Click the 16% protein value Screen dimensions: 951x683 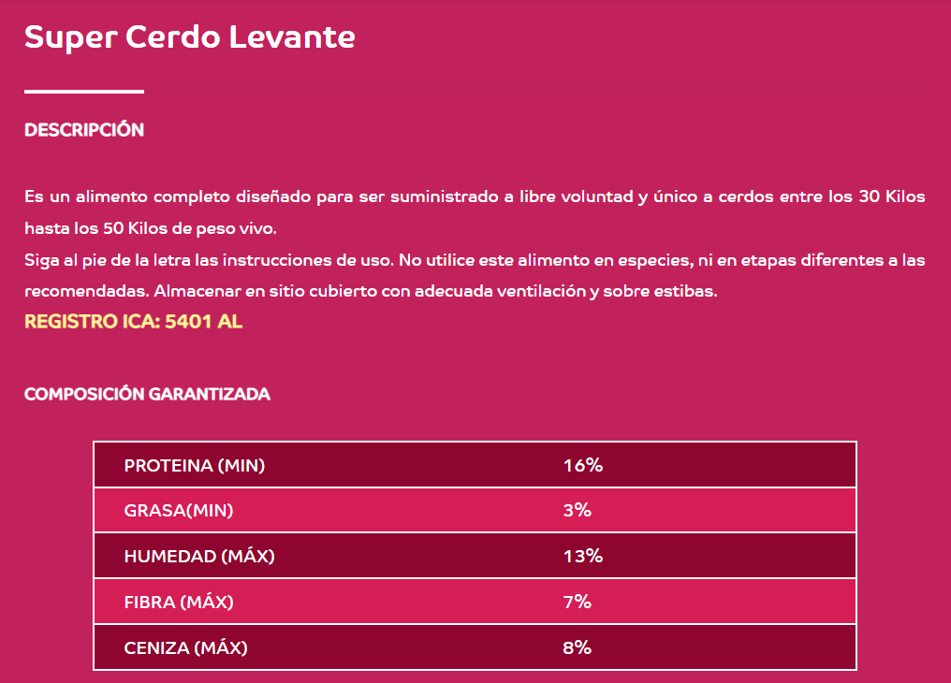(583, 465)
